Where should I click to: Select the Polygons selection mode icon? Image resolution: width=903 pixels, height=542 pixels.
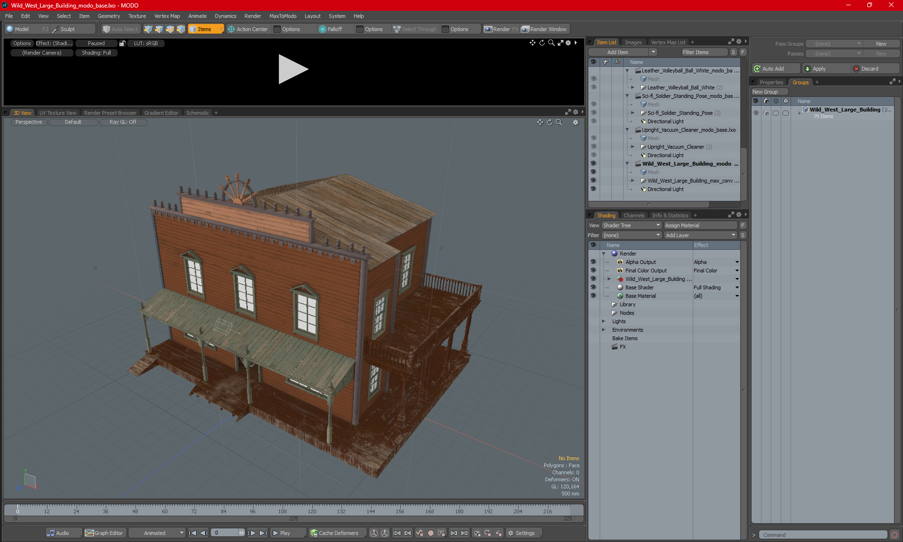click(170, 29)
